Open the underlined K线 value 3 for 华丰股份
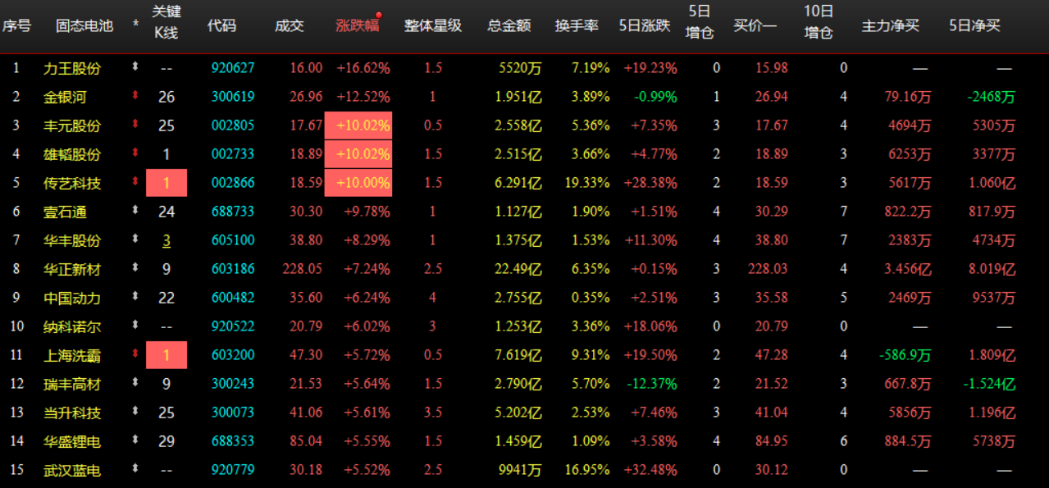Screen dimensions: 1049x488 [x=166, y=240]
